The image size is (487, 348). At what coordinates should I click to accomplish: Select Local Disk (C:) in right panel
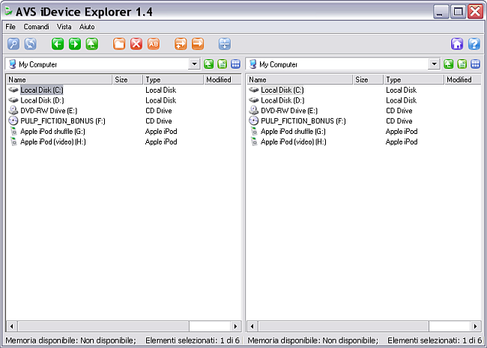click(x=282, y=90)
